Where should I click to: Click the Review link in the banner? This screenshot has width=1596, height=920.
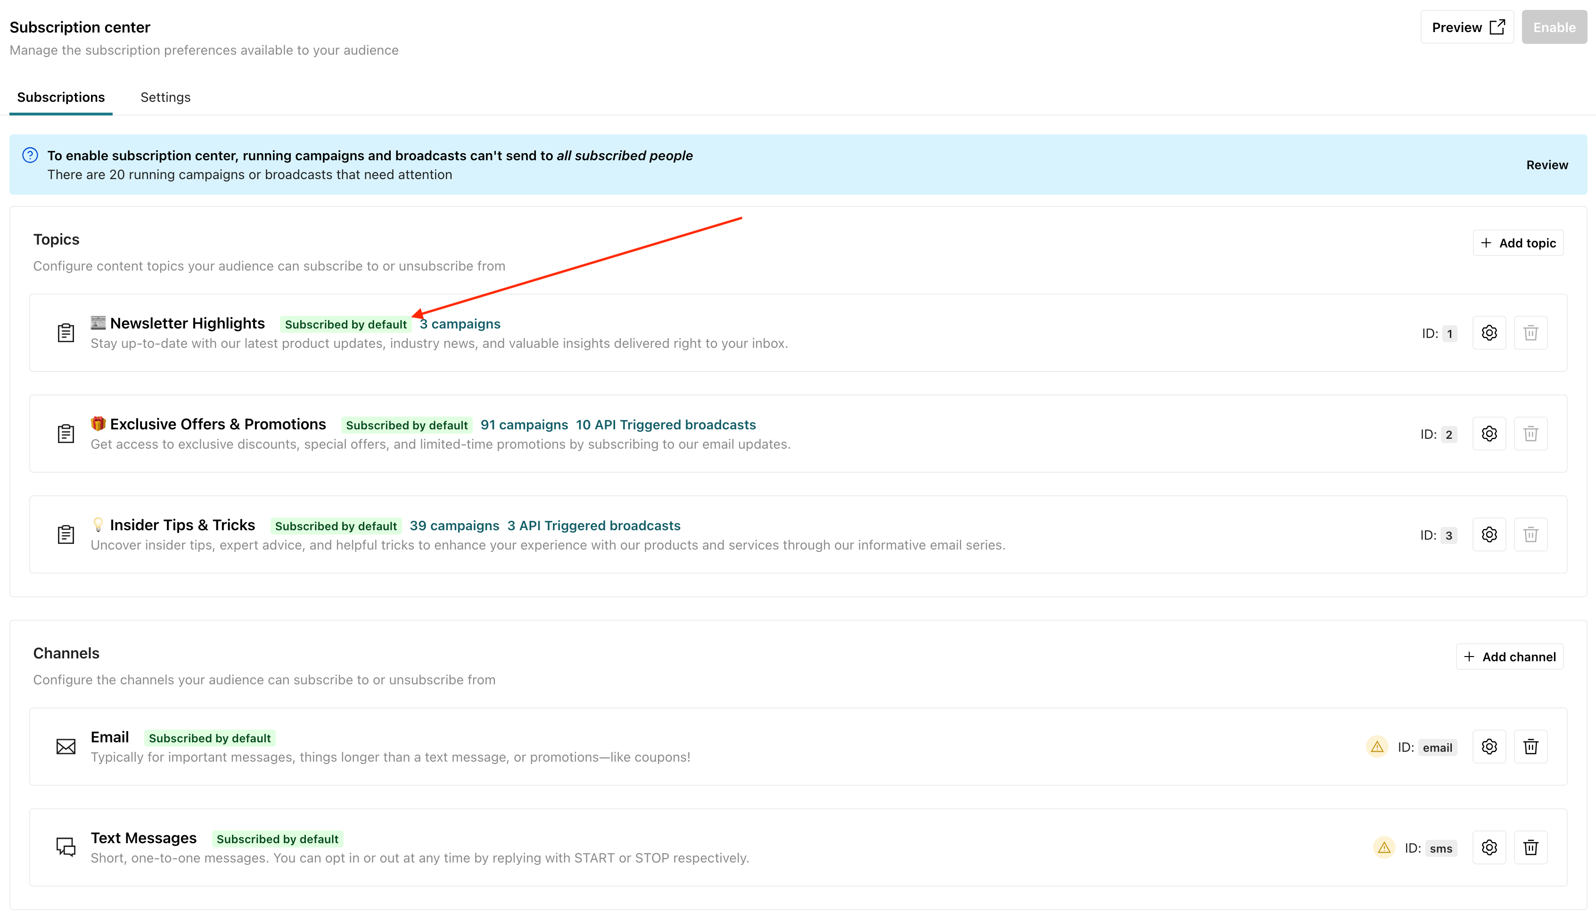pos(1547,164)
